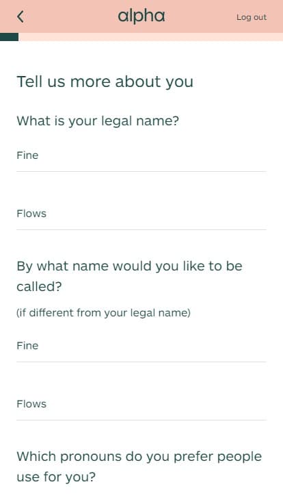This screenshot has width=283, height=504.
Task: Tap the alpha logo in header
Action: [141, 16]
